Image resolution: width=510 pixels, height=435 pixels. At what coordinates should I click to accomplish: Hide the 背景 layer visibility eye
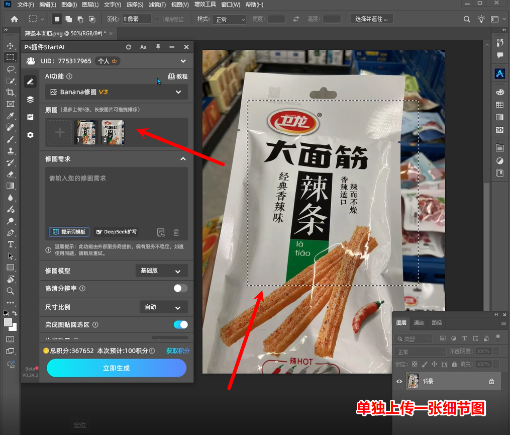pos(399,381)
